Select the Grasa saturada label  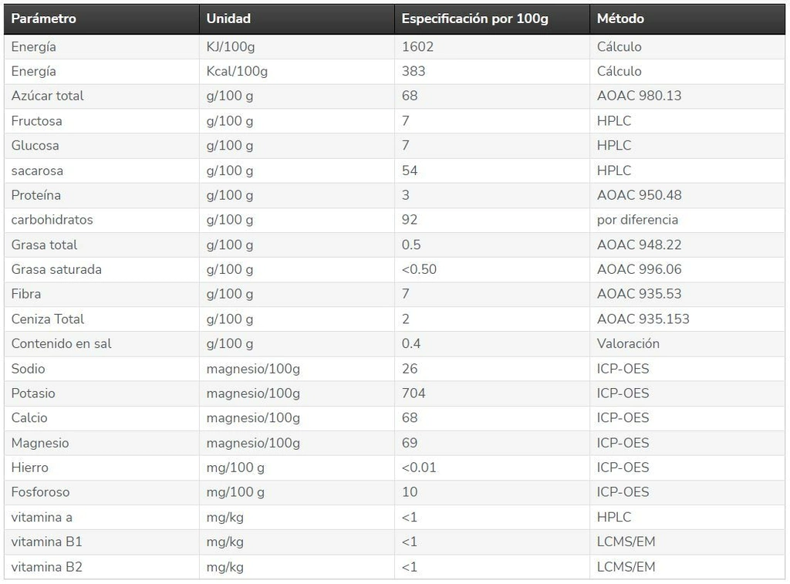coord(56,269)
